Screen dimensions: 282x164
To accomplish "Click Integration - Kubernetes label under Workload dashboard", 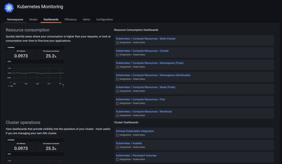I will pyautogui.click(x=132, y=116).
